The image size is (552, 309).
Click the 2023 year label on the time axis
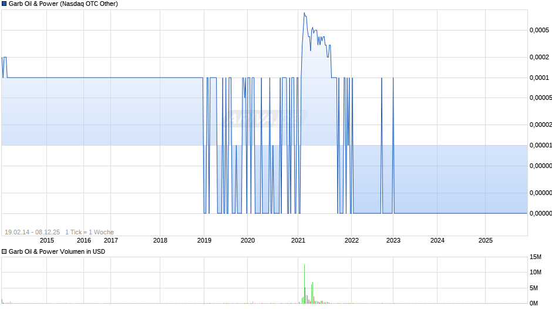393,240
